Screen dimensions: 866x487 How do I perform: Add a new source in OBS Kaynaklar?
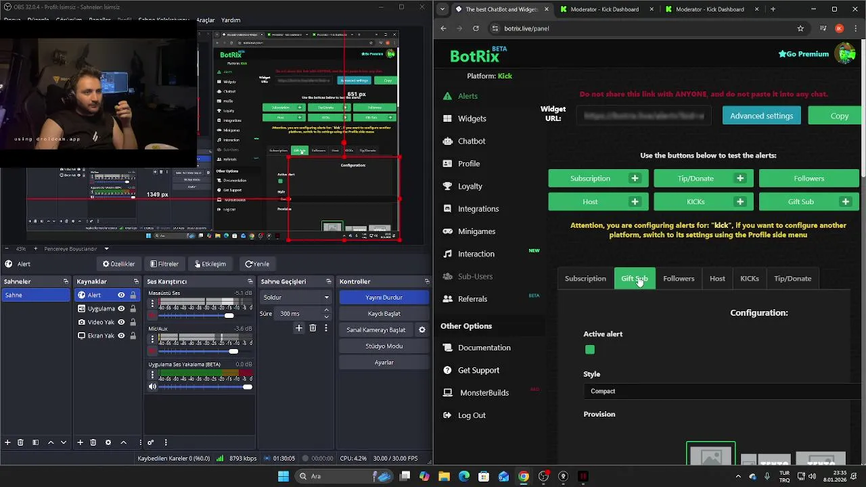point(80,442)
